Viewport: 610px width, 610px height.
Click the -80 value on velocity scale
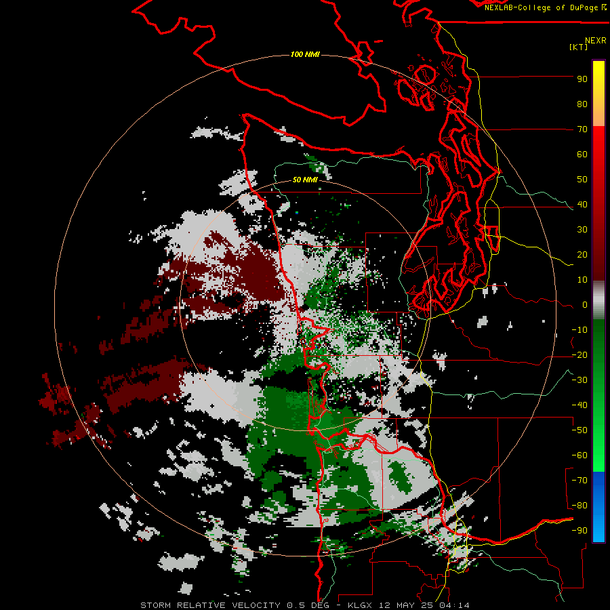click(579, 506)
